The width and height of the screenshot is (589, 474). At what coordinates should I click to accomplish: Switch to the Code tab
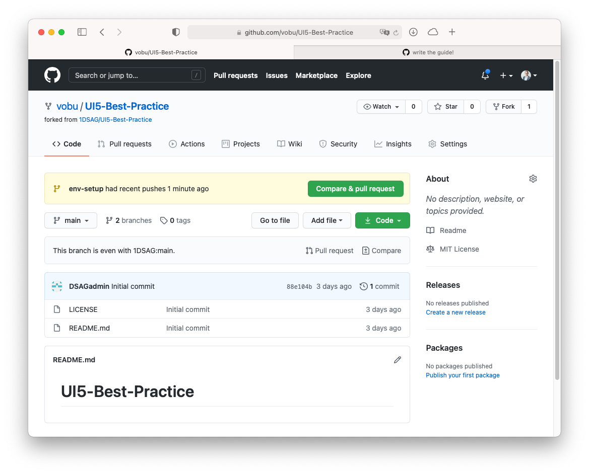click(67, 144)
